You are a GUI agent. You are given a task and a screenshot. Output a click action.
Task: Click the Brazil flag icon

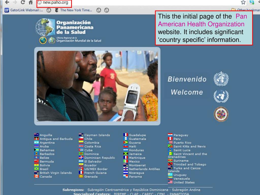(36, 169)
